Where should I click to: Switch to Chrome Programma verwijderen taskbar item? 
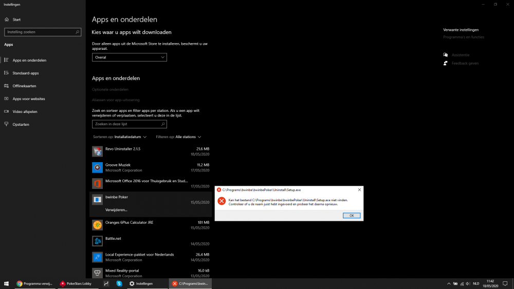tap(34, 284)
